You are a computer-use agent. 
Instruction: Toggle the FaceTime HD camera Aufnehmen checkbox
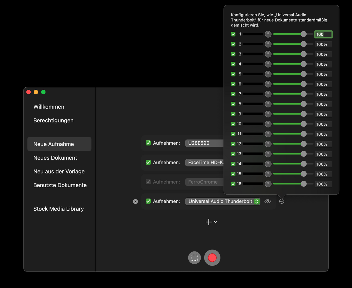click(148, 162)
